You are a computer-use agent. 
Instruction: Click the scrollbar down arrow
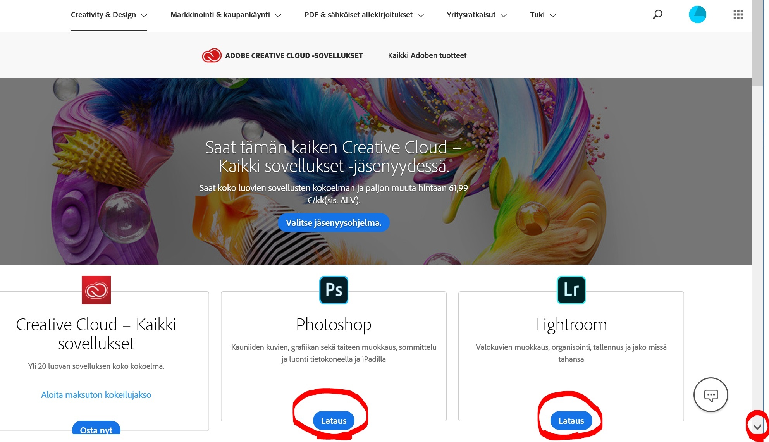(757, 427)
